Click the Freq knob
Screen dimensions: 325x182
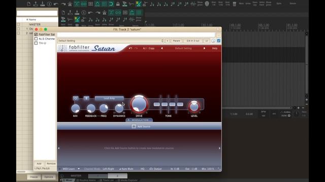(x=104, y=108)
